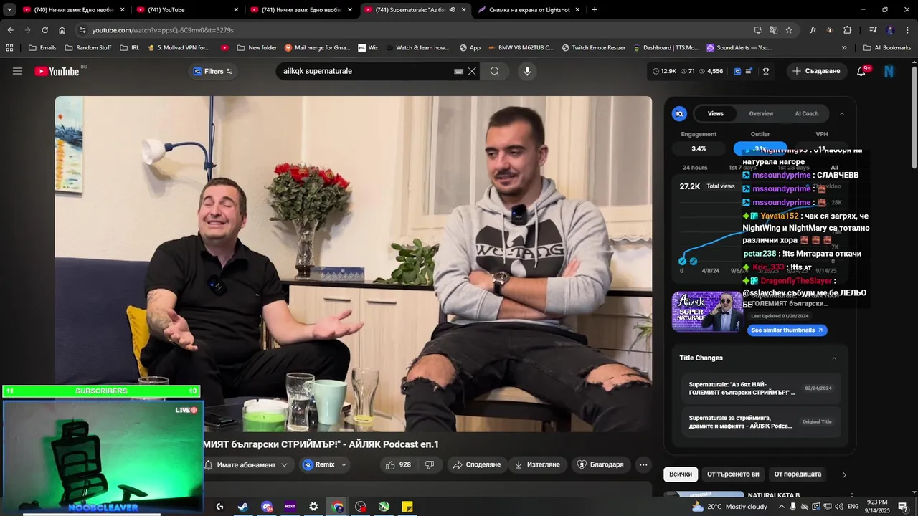Click the YouTube search input field
This screenshot has height=516, width=918.
(366, 71)
